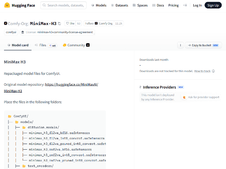Click the Hugging Face logo emoji

(x=7, y=5)
